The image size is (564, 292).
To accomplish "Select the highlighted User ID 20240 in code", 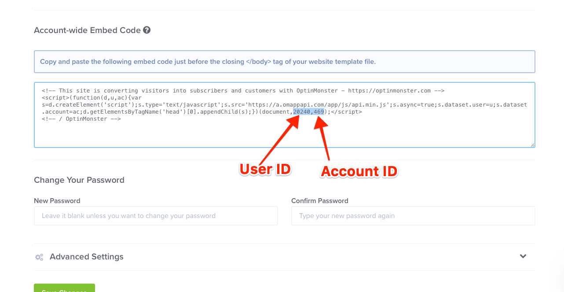I will tap(303, 111).
